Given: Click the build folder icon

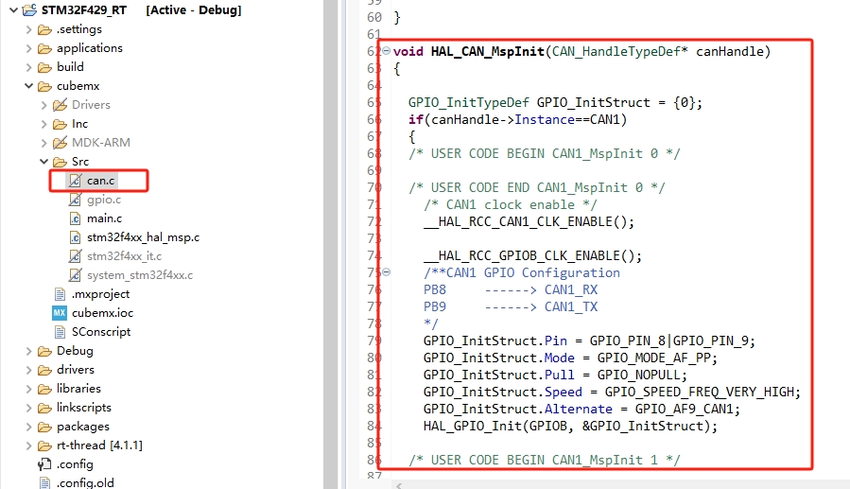Looking at the screenshot, I should point(44,67).
